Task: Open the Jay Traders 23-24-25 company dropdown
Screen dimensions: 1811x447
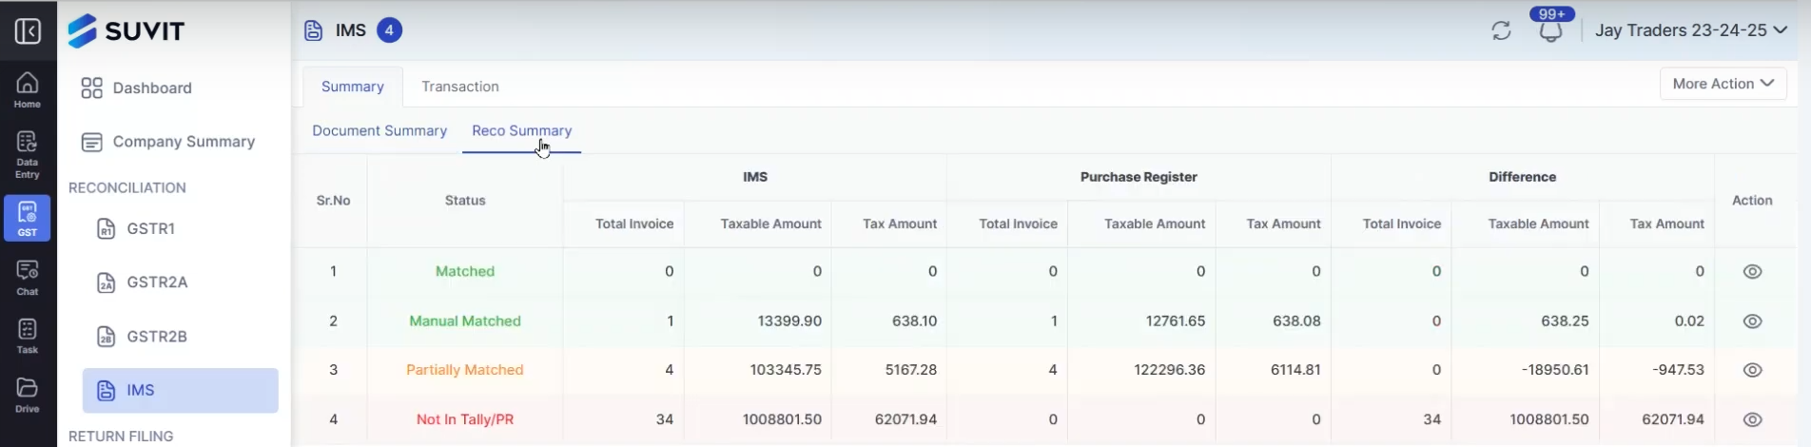Action: coord(1690,30)
